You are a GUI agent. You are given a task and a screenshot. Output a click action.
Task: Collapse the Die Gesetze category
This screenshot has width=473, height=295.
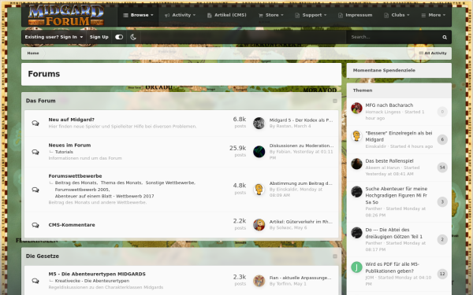click(335, 256)
